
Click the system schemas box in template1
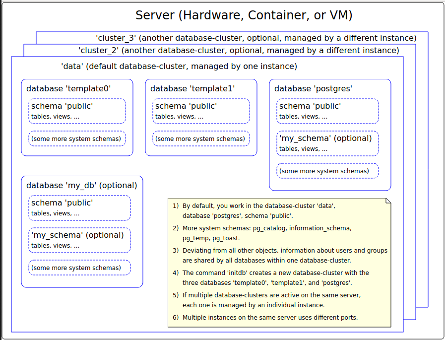pyautogui.click(x=201, y=139)
